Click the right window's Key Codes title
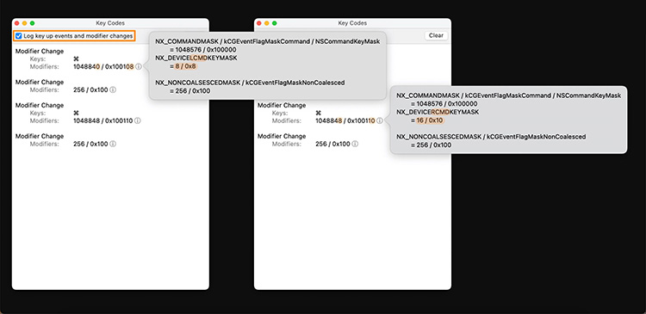The height and width of the screenshot is (314, 646). (352, 23)
